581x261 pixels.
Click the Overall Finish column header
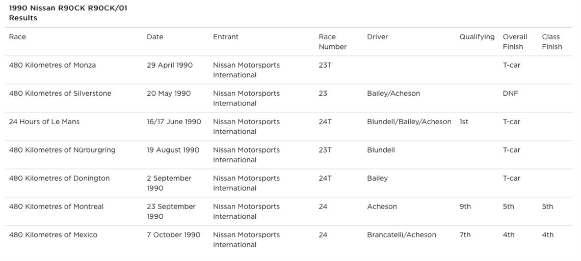(515, 42)
